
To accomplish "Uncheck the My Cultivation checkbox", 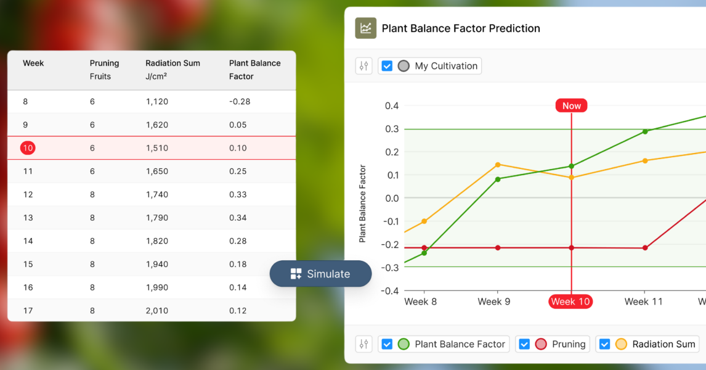I will pos(387,66).
